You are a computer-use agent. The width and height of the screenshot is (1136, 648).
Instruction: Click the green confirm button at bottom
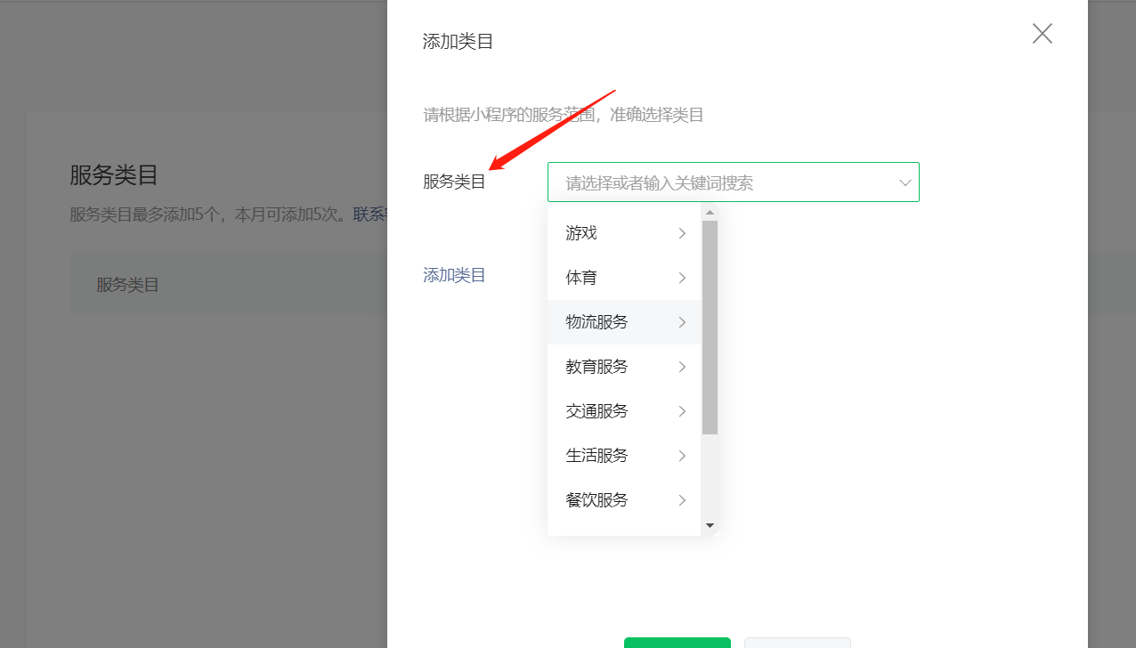[677, 643]
